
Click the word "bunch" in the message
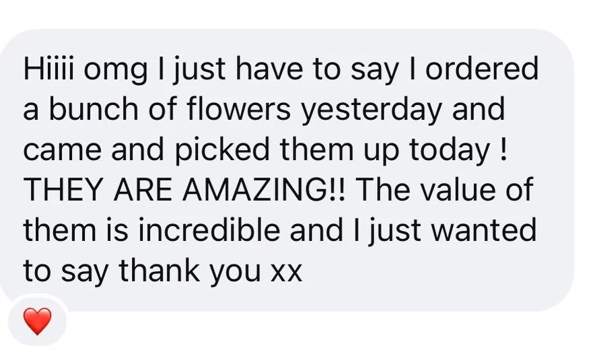94,109
